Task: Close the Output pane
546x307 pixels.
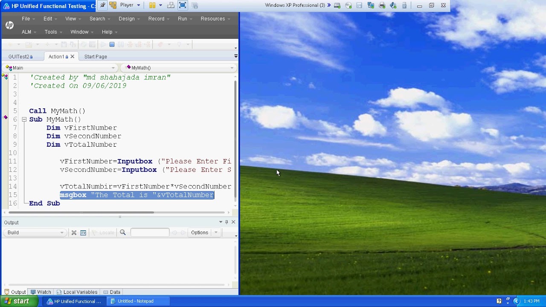Action: pos(233,222)
